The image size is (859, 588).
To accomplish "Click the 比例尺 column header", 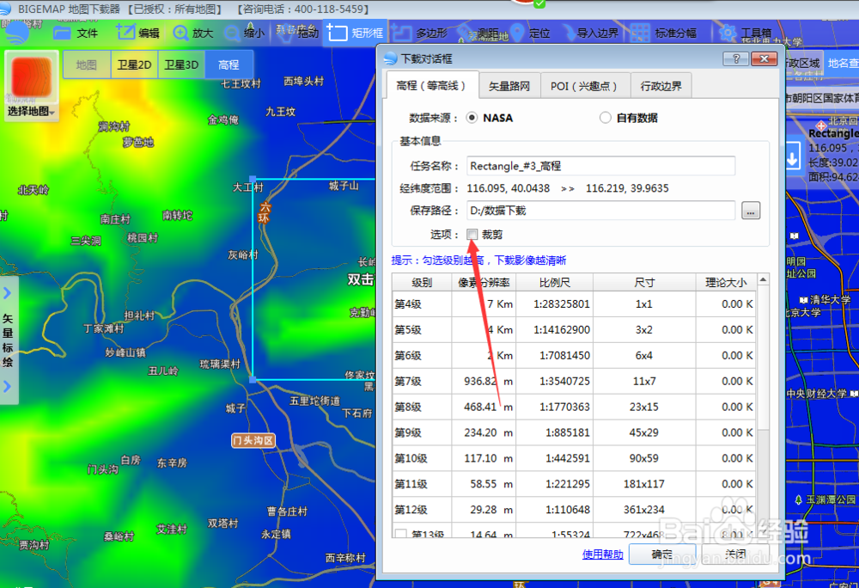I will point(554,282).
